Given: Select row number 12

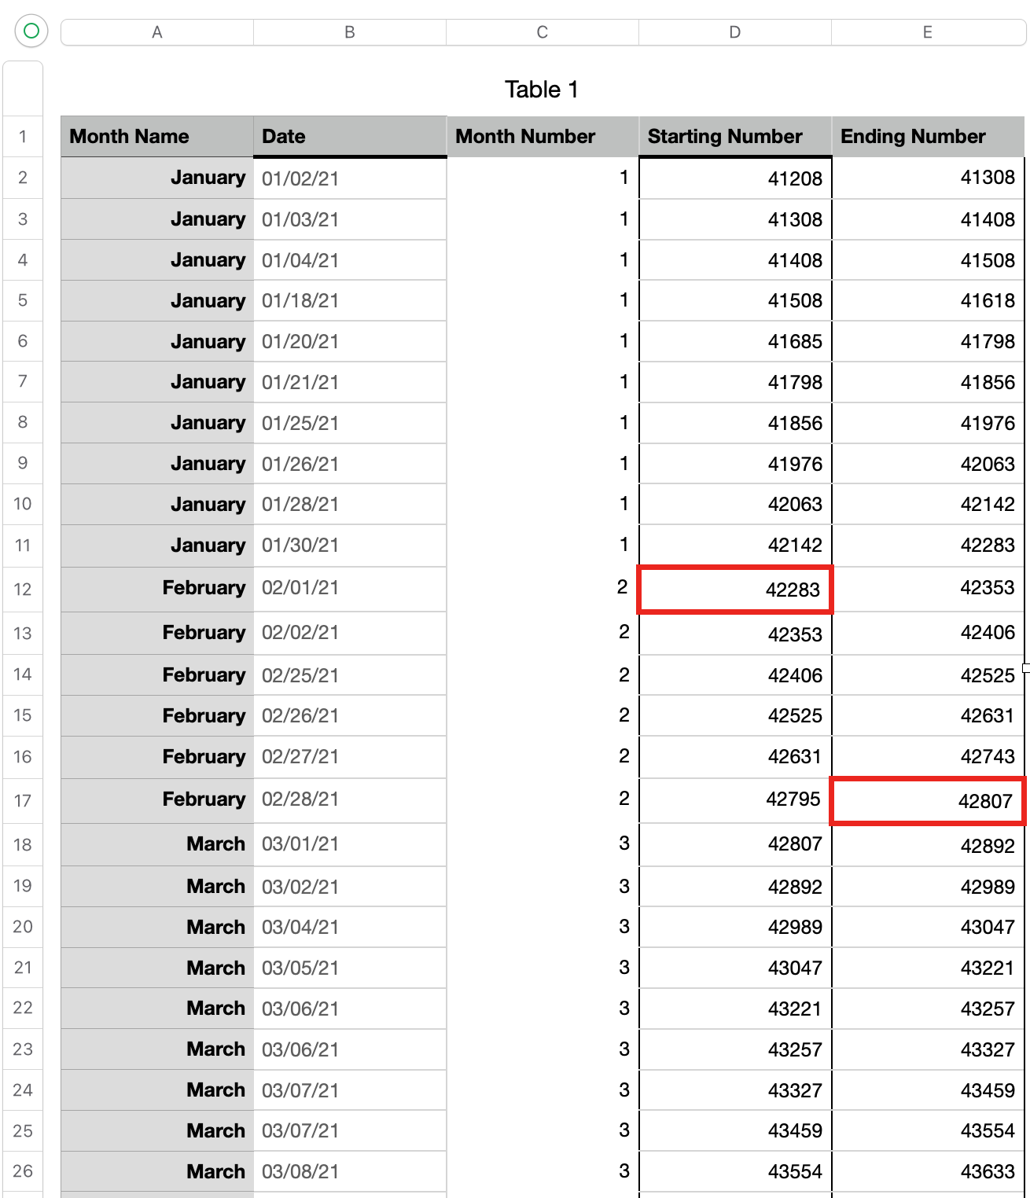Looking at the screenshot, I should pyautogui.click(x=23, y=588).
